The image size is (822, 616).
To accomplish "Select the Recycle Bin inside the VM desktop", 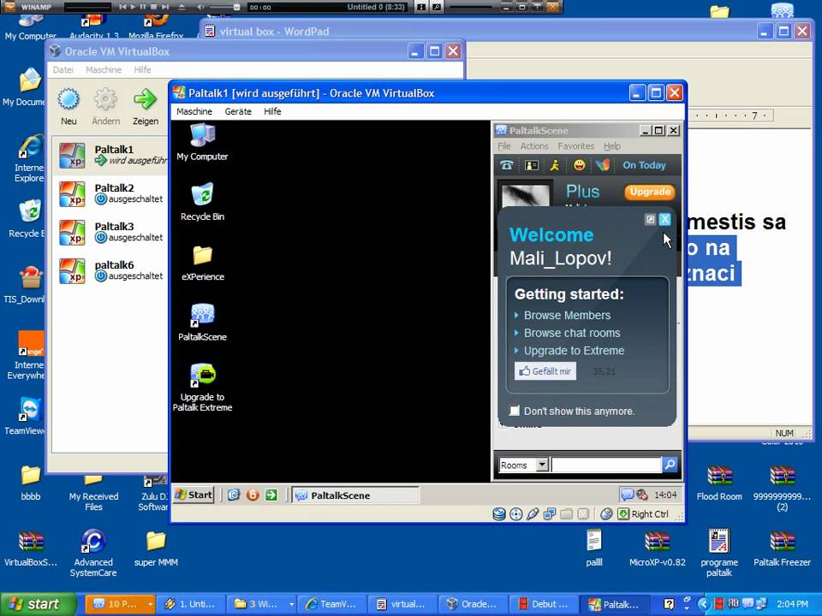I will point(202,202).
